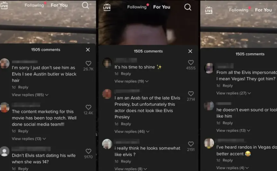
Task: Expand View replies (27)
Action: [234, 93]
